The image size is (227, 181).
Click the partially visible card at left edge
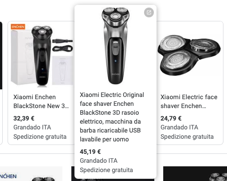point(1,83)
